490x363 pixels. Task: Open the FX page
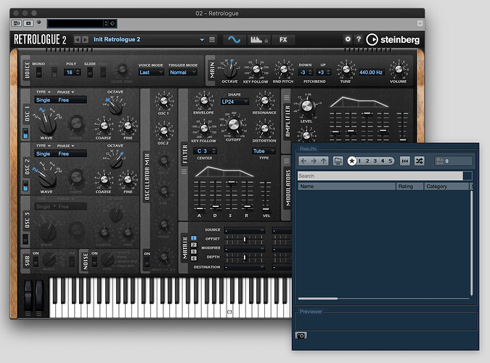283,40
